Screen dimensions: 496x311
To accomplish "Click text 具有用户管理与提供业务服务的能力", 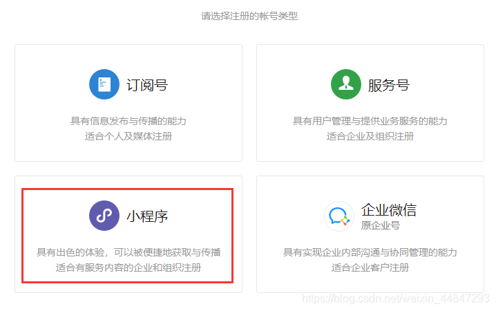I will (370, 121).
